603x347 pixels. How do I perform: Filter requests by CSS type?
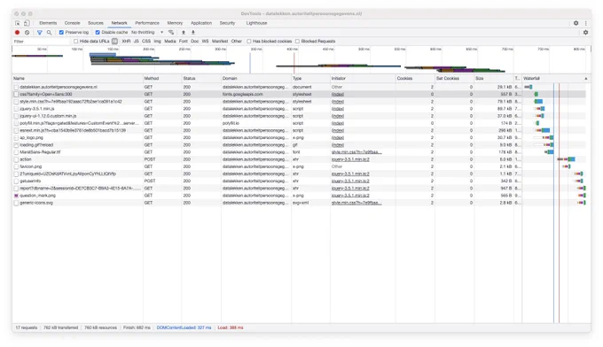146,41
